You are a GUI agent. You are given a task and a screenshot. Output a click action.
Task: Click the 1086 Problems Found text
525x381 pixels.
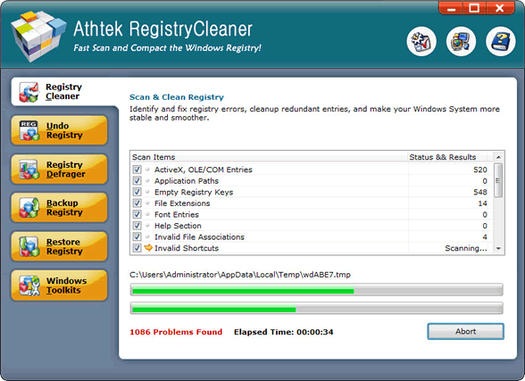[176, 332]
